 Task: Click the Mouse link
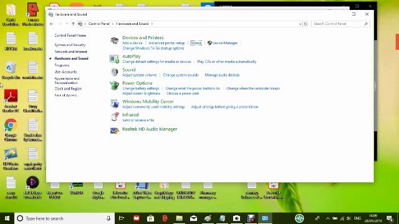coord(196,43)
